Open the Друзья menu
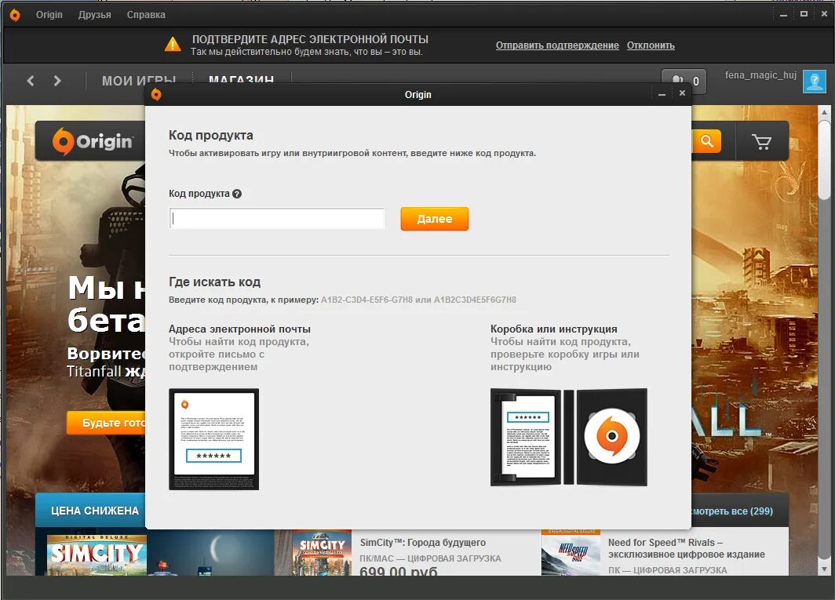This screenshot has width=835, height=600. coord(94,15)
